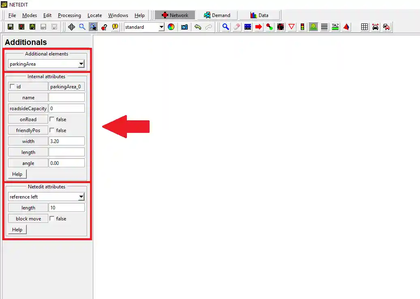Click the car with red double-arrow icon
Screen dimensions: 420x299
[375, 27]
